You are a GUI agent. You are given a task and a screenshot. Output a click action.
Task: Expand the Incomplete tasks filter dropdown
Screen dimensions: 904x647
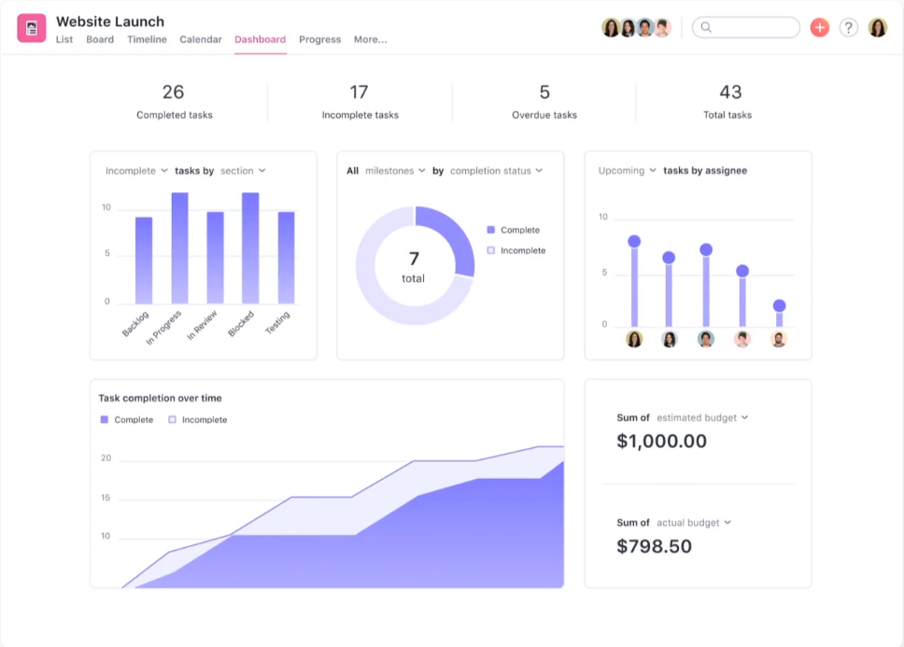point(136,171)
